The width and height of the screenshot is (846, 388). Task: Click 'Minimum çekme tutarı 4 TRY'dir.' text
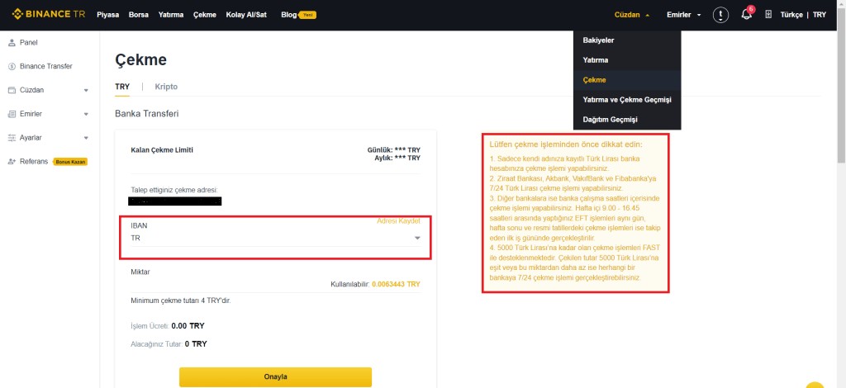181,300
